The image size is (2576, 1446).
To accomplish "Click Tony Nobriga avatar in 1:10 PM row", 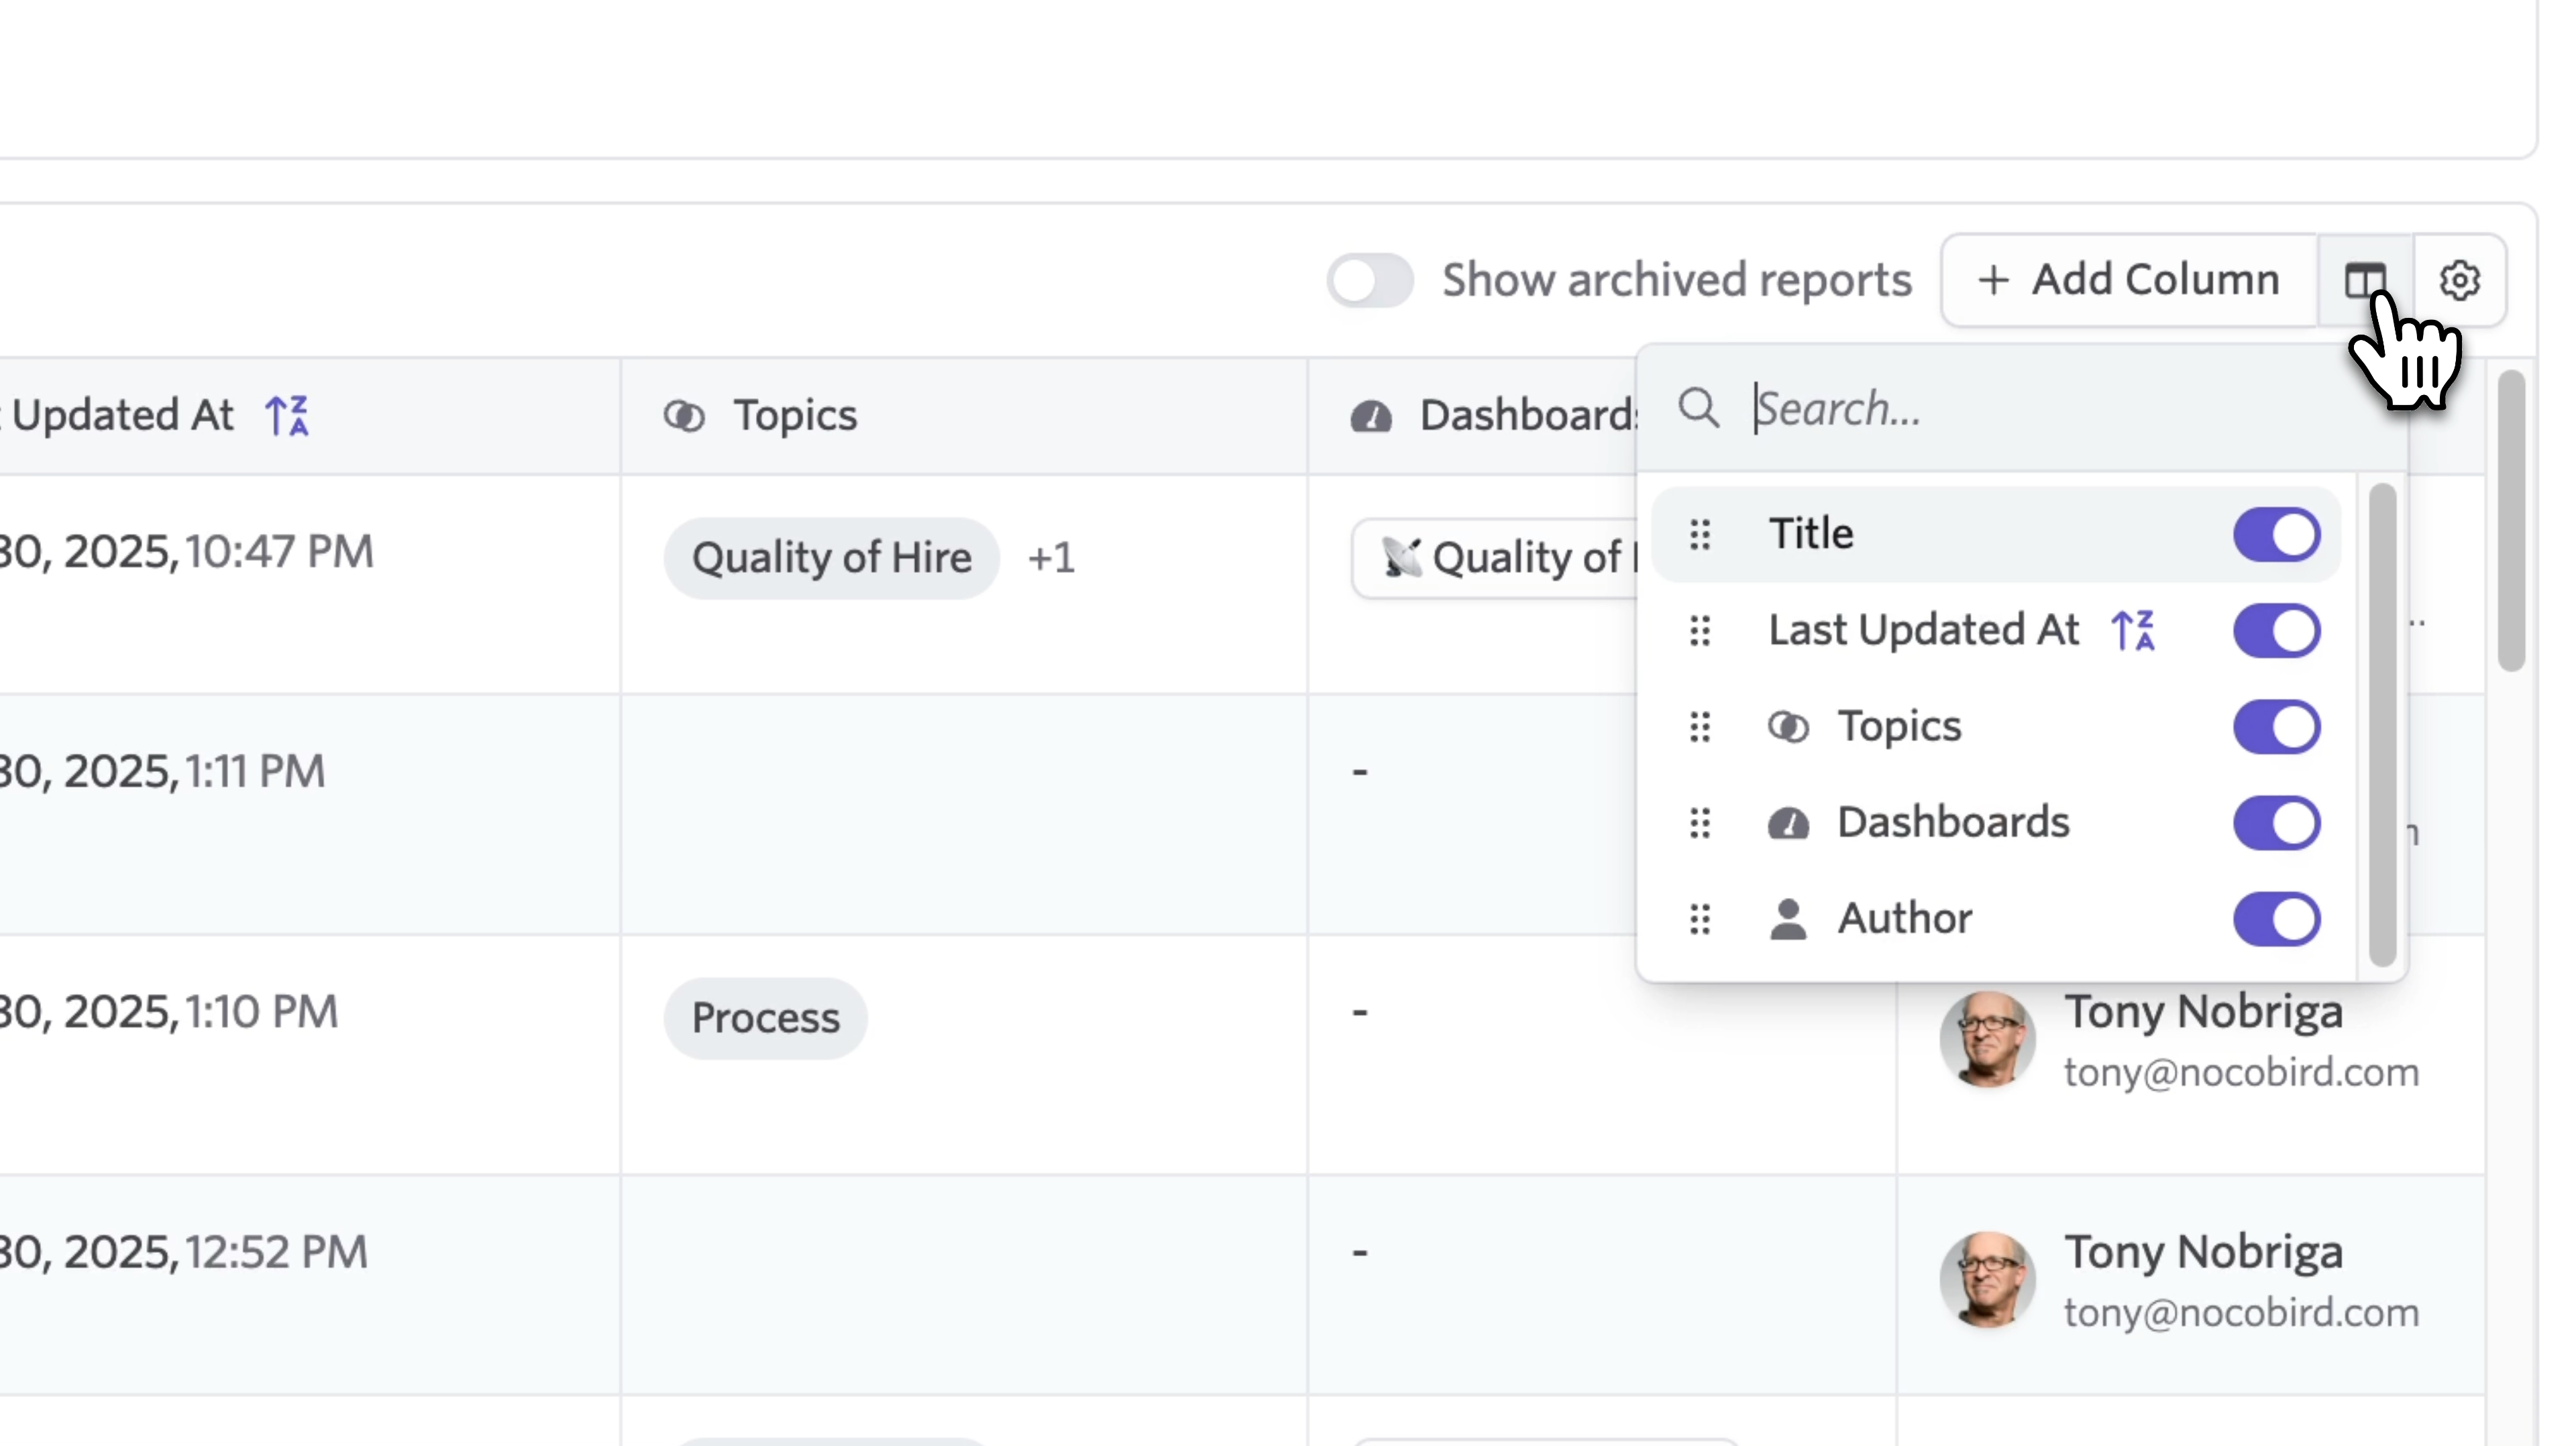I will [1987, 1040].
